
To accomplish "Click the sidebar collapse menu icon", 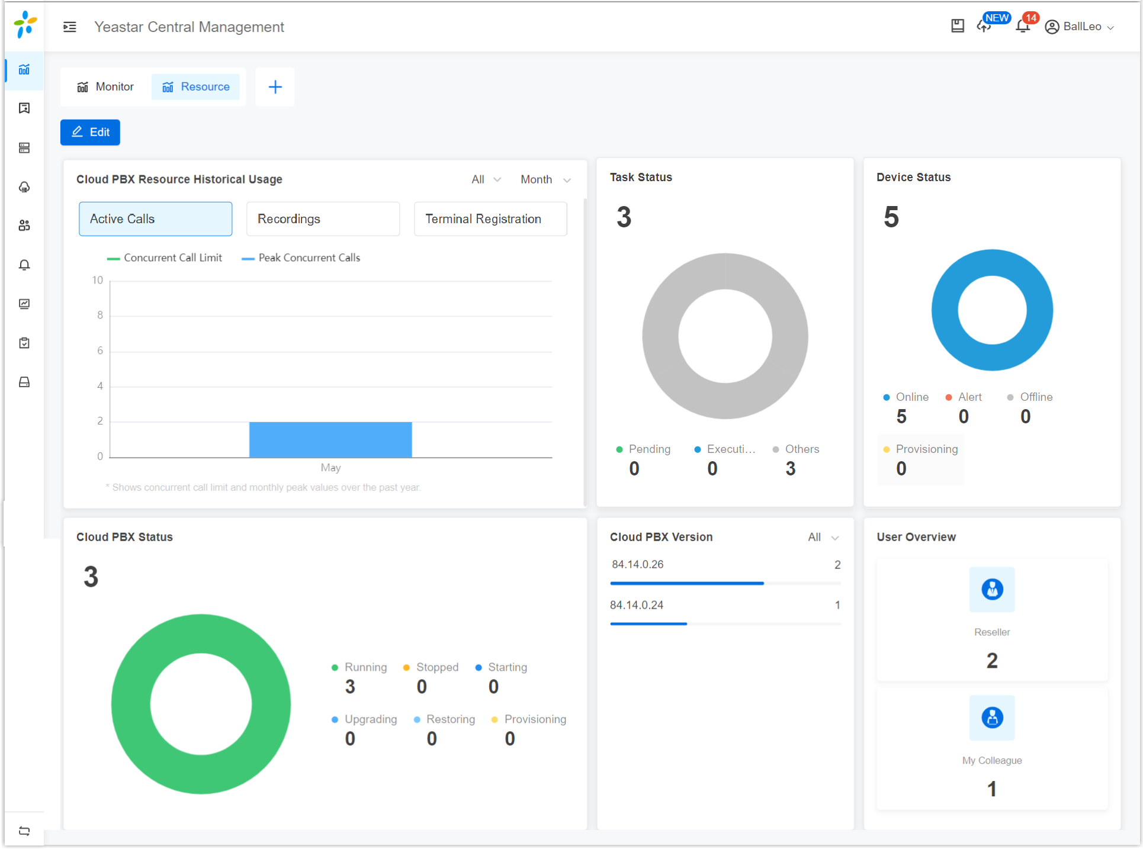I will pyautogui.click(x=70, y=27).
